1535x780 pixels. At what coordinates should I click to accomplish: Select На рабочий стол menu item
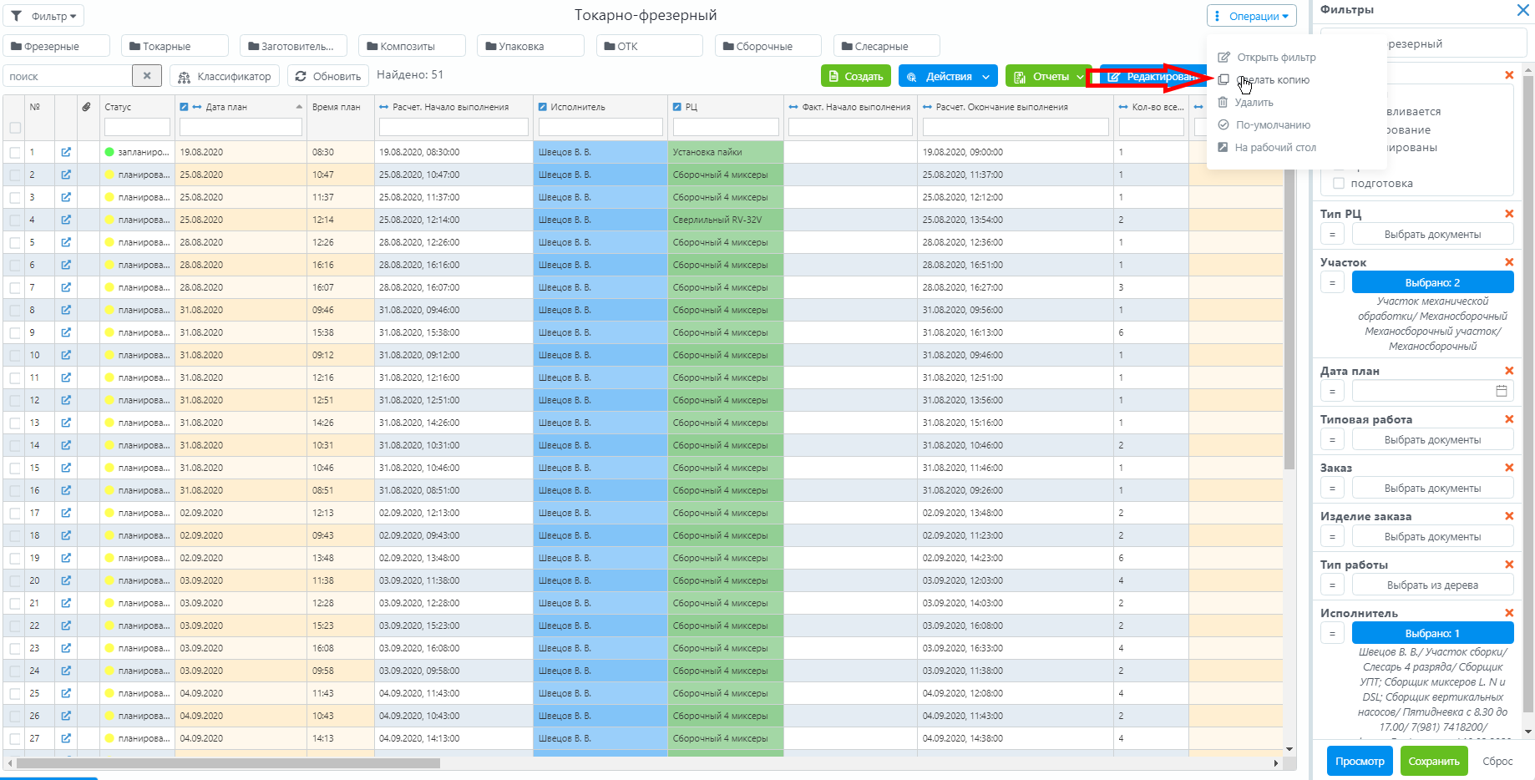click(x=1274, y=148)
